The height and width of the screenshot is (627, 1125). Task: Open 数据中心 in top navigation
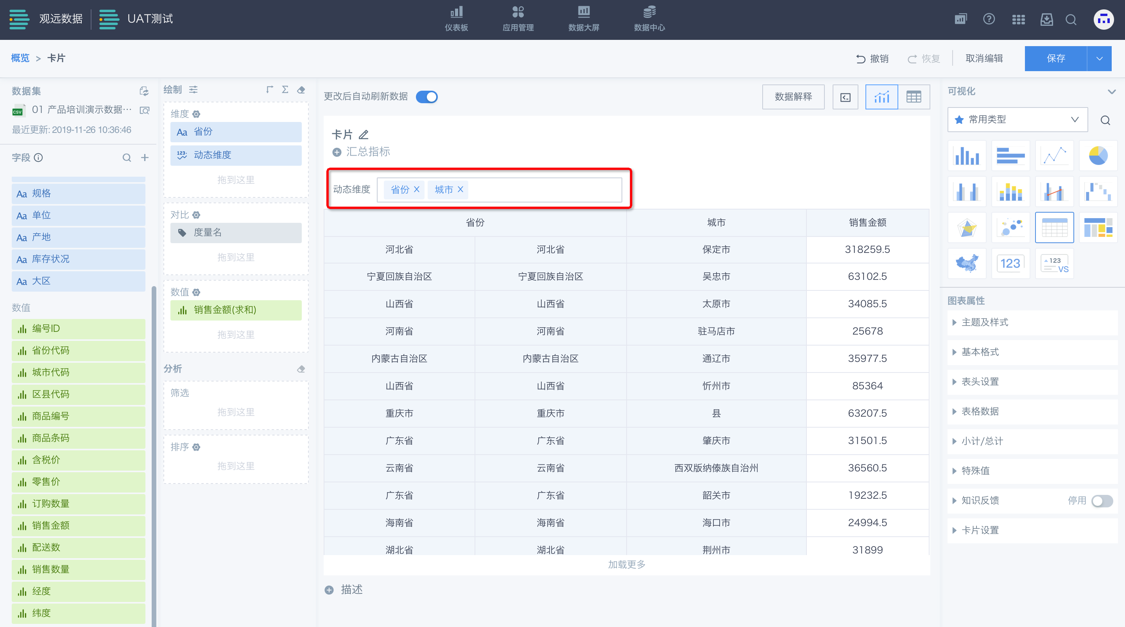[x=649, y=19]
